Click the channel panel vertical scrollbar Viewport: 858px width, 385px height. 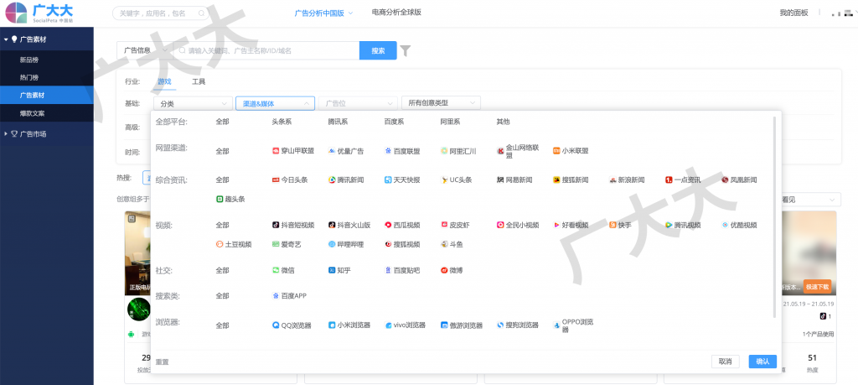pos(773,216)
